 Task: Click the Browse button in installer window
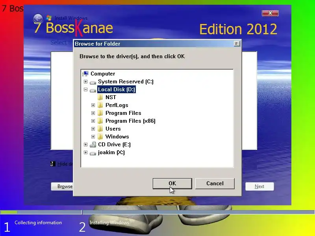[62, 186]
